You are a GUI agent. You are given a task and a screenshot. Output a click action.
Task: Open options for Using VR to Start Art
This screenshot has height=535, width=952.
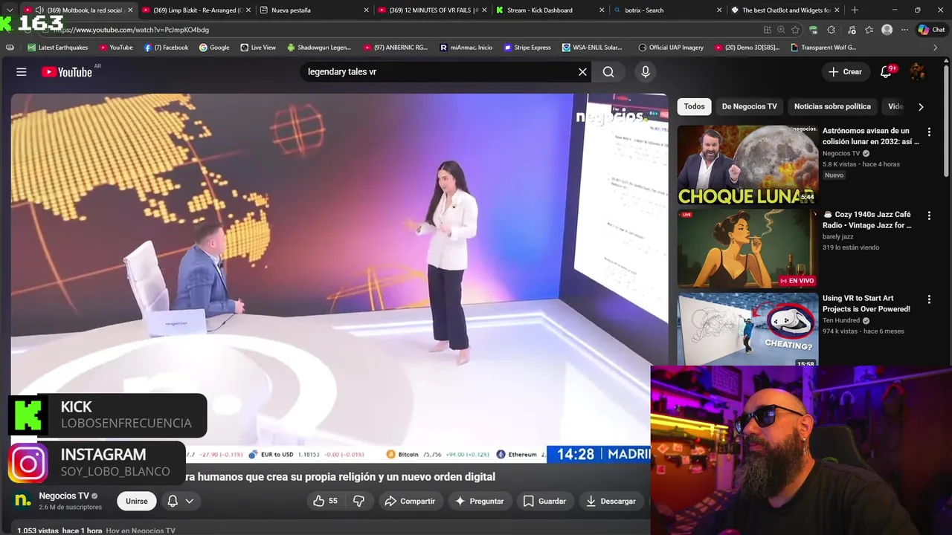[928, 299]
